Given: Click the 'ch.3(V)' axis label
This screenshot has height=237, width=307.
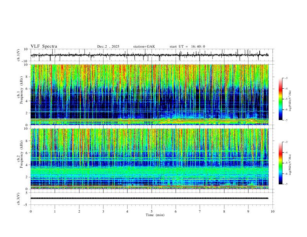Looking at the screenshot, I should (x=19, y=199).
